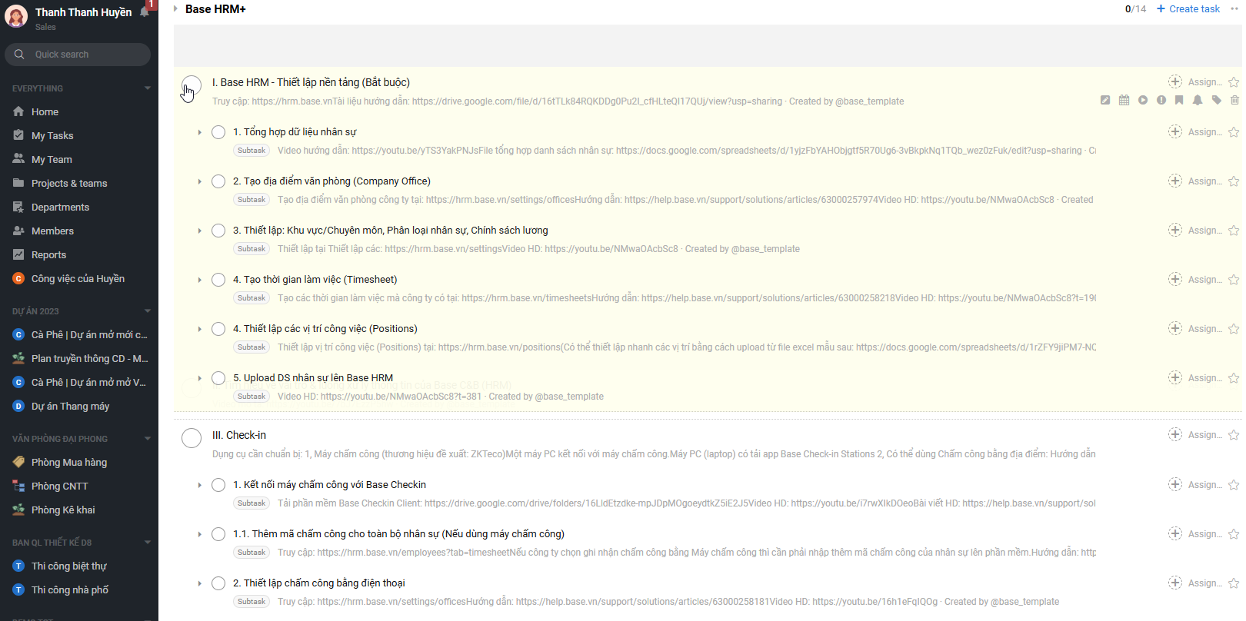Check off 'Upload DS nhân sự lên Base HRM'

click(x=218, y=378)
